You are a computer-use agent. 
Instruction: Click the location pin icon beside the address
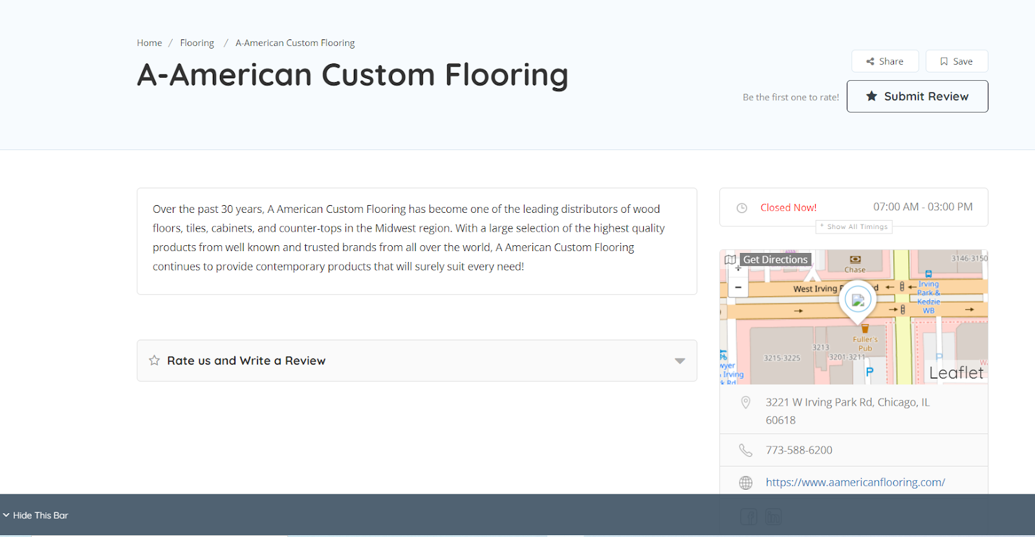coord(746,402)
